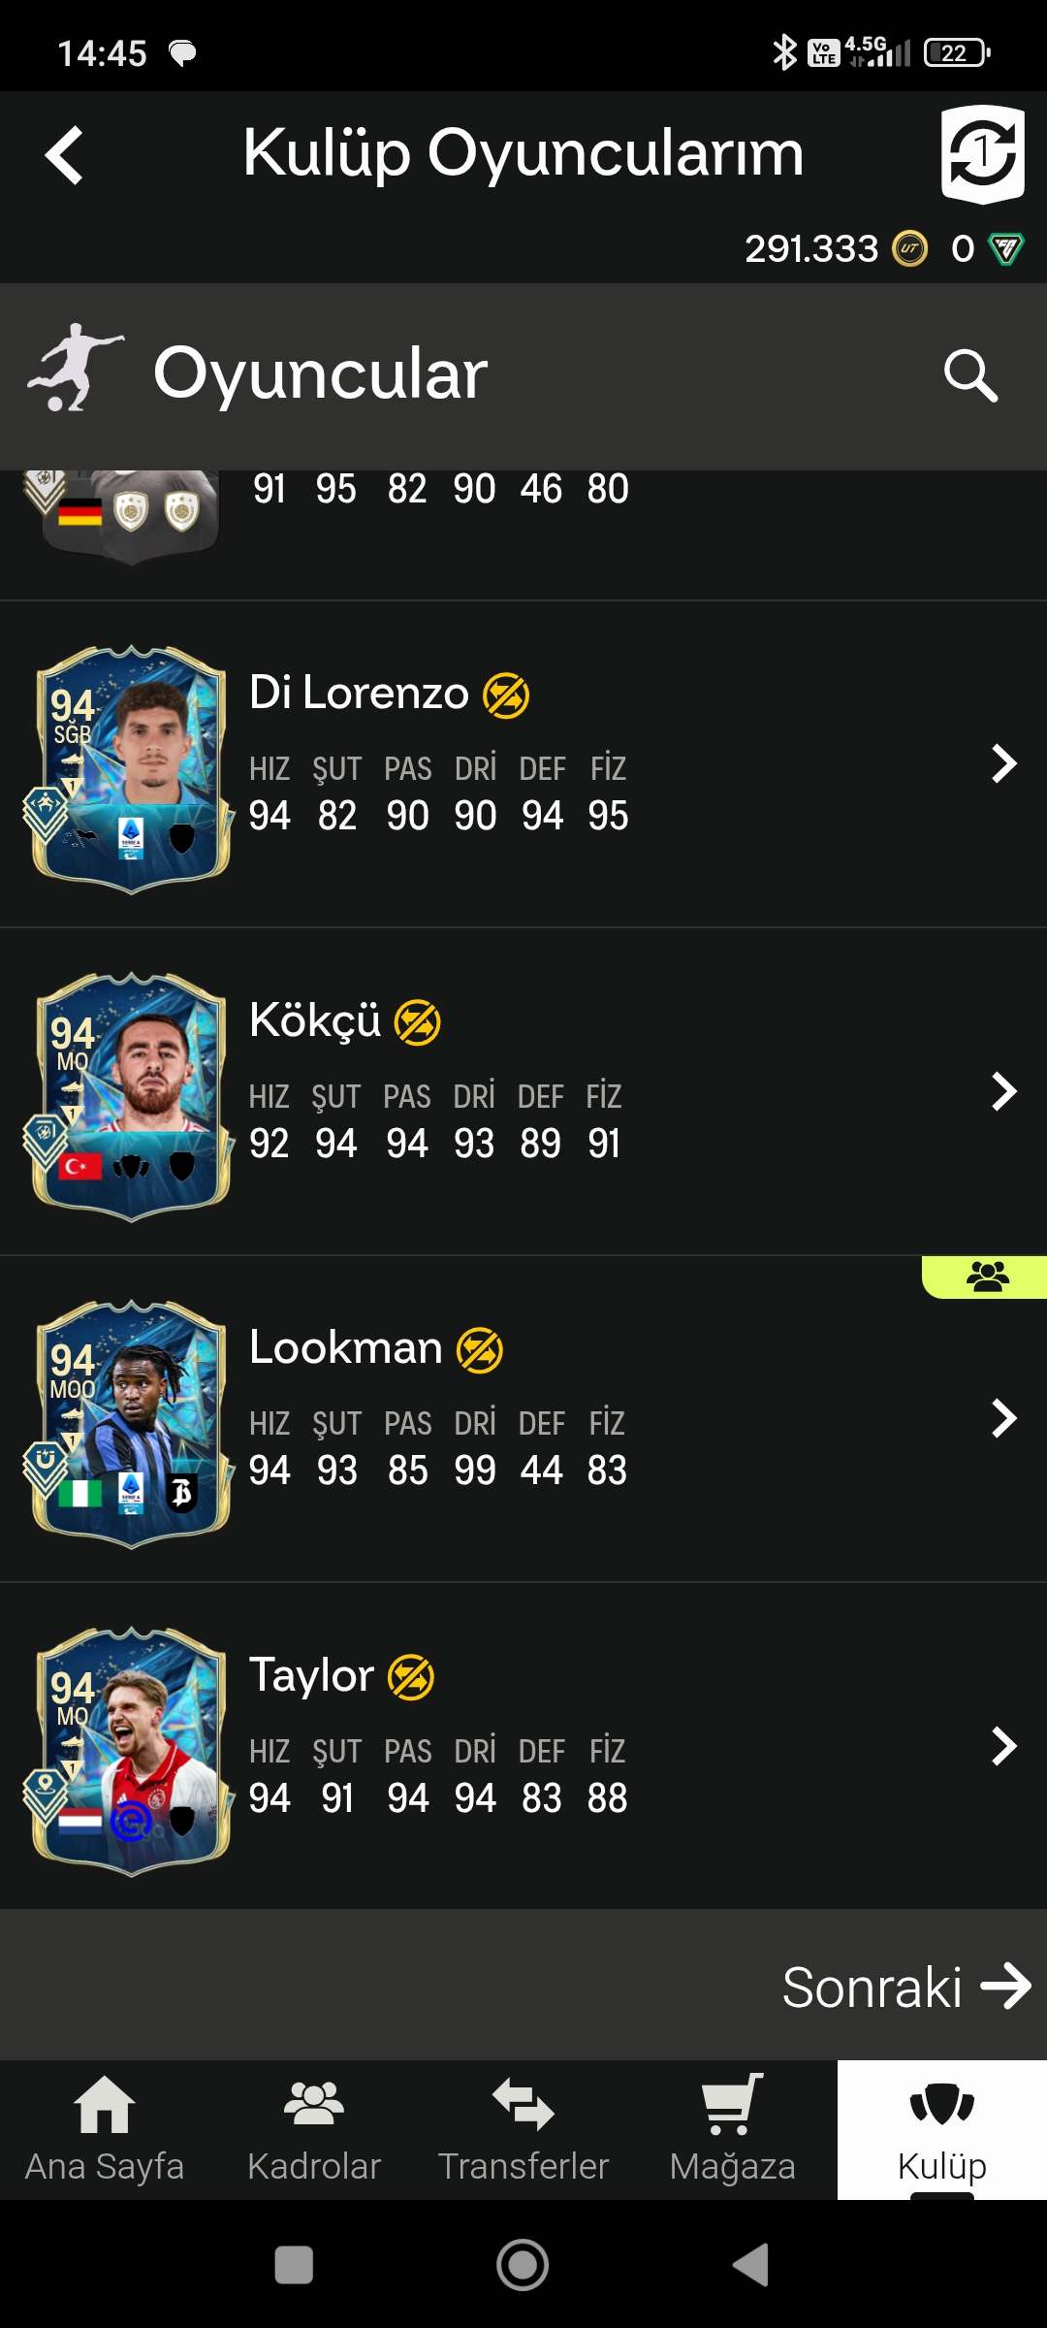Expand Kökçü row chevron
This screenshot has width=1047, height=2328.
tap(1004, 1091)
